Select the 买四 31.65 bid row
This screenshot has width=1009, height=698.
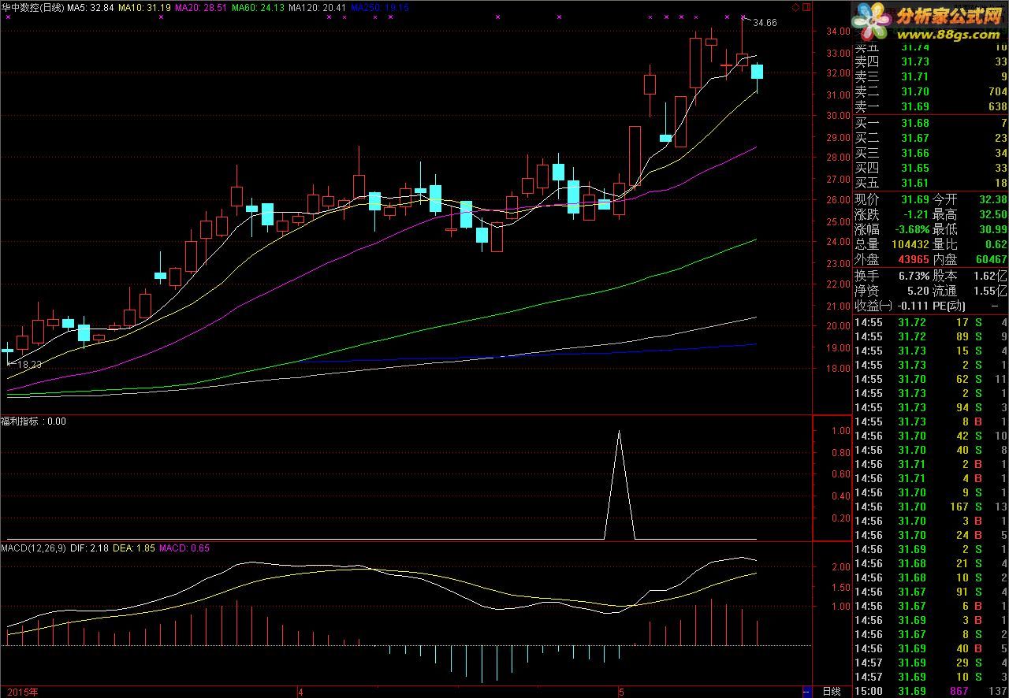(931, 168)
